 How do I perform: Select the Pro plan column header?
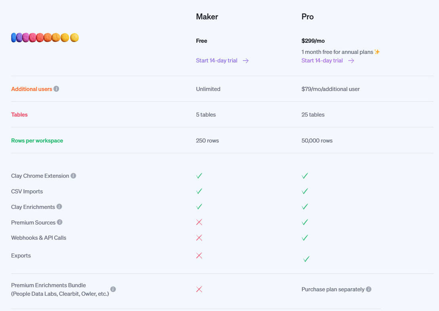pyautogui.click(x=307, y=17)
